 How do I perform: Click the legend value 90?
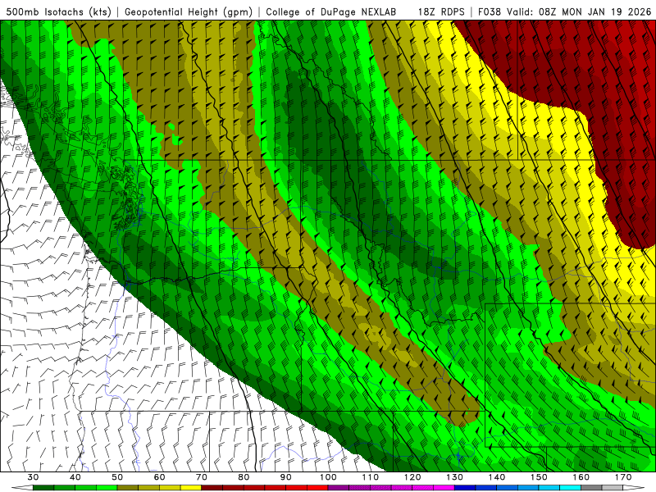click(x=286, y=477)
